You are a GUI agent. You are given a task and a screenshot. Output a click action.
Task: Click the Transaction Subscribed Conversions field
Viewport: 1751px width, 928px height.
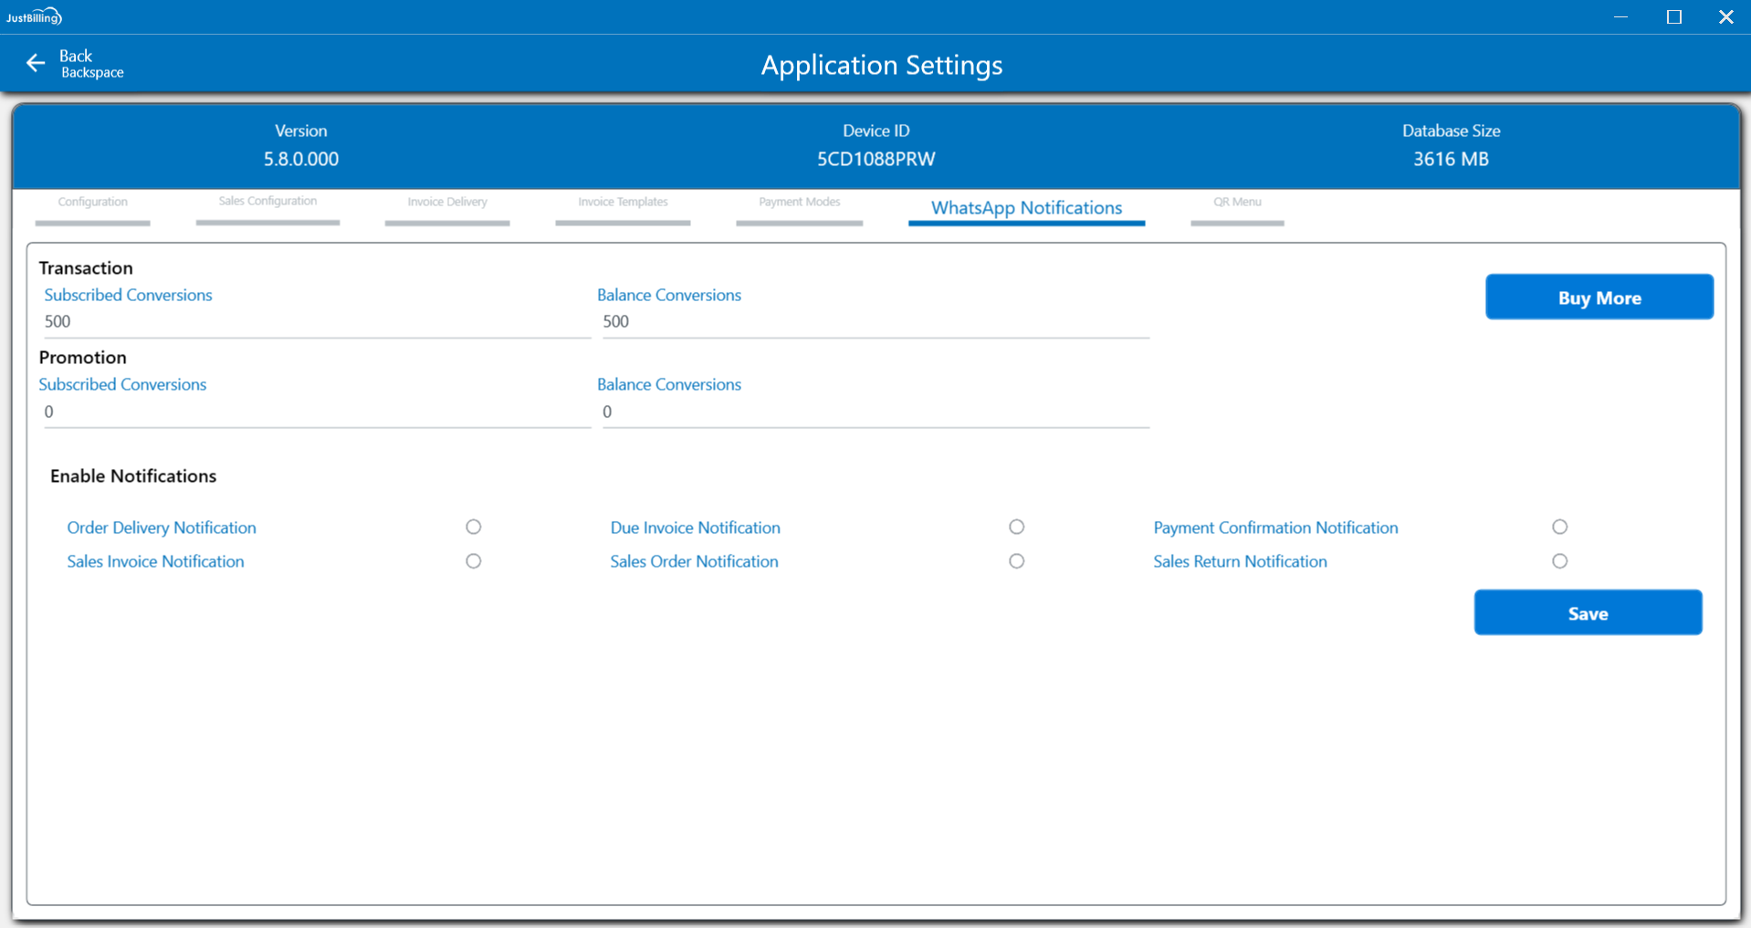tap(315, 322)
